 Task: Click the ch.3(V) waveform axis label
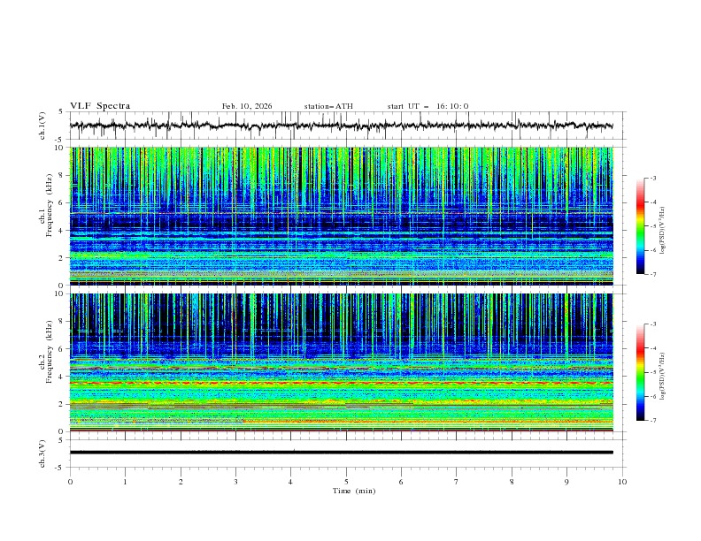coord(43,453)
